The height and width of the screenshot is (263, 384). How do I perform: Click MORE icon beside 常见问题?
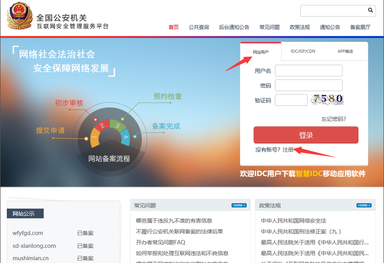(x=239, y=206)
